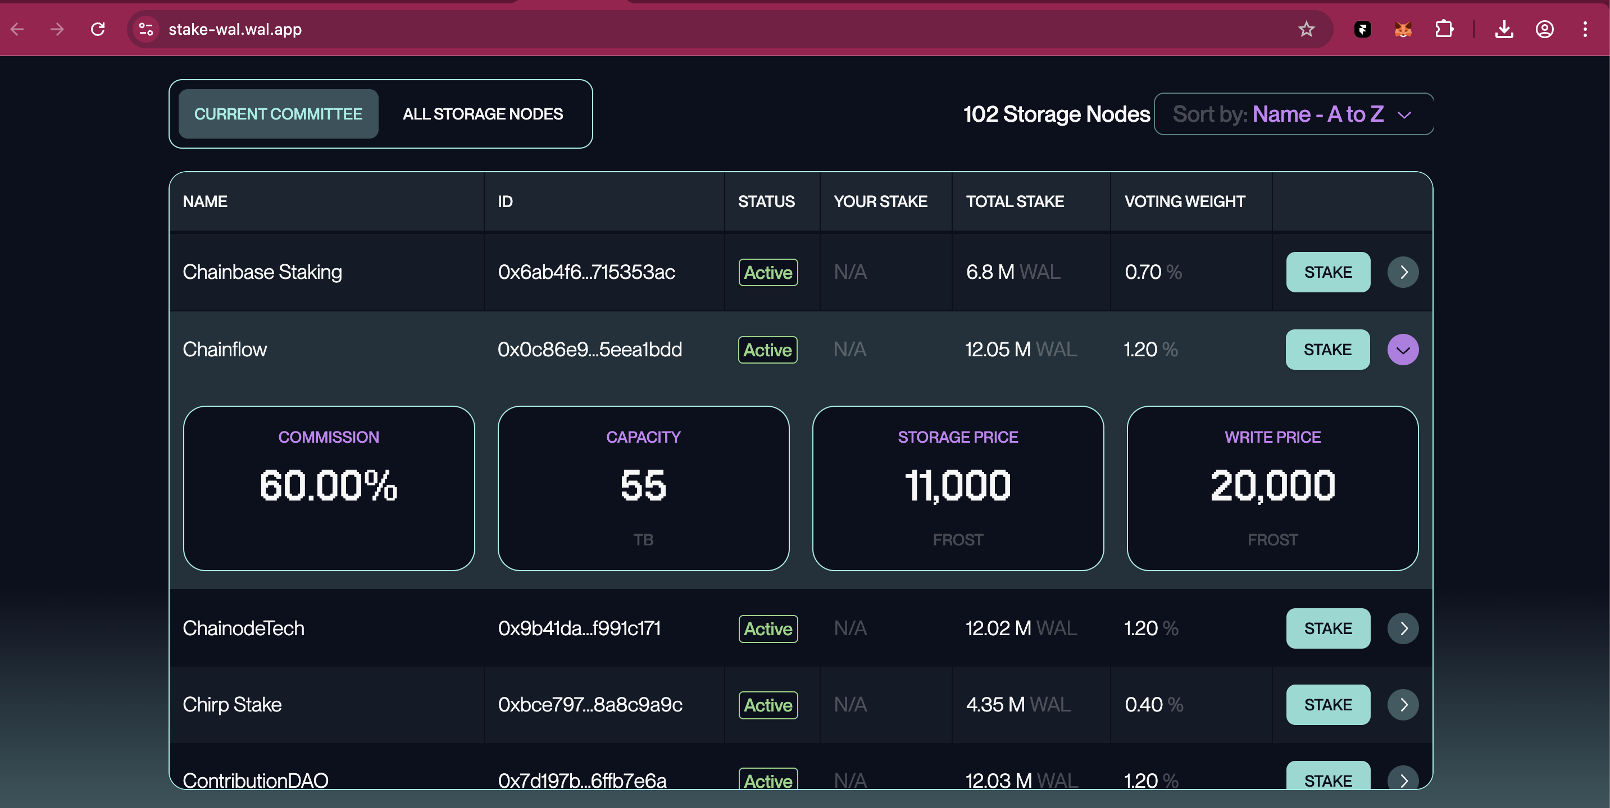Image resolution: width=1610 pixels, height=808 pixels.
Task: Switch to Current Committee tab
Action: (x=278, y=114)
